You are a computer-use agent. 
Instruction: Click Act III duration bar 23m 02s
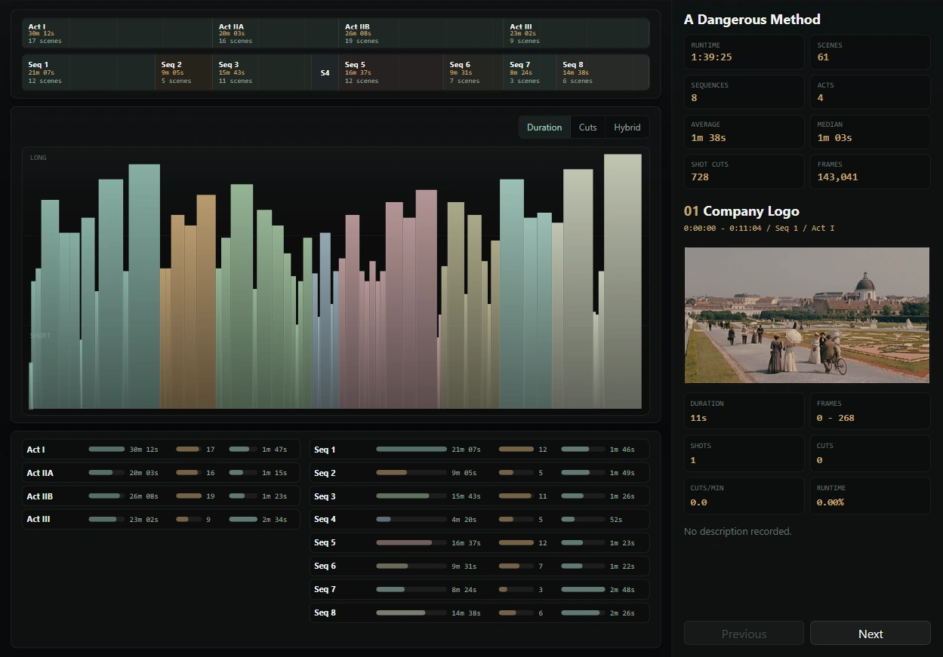106,519
